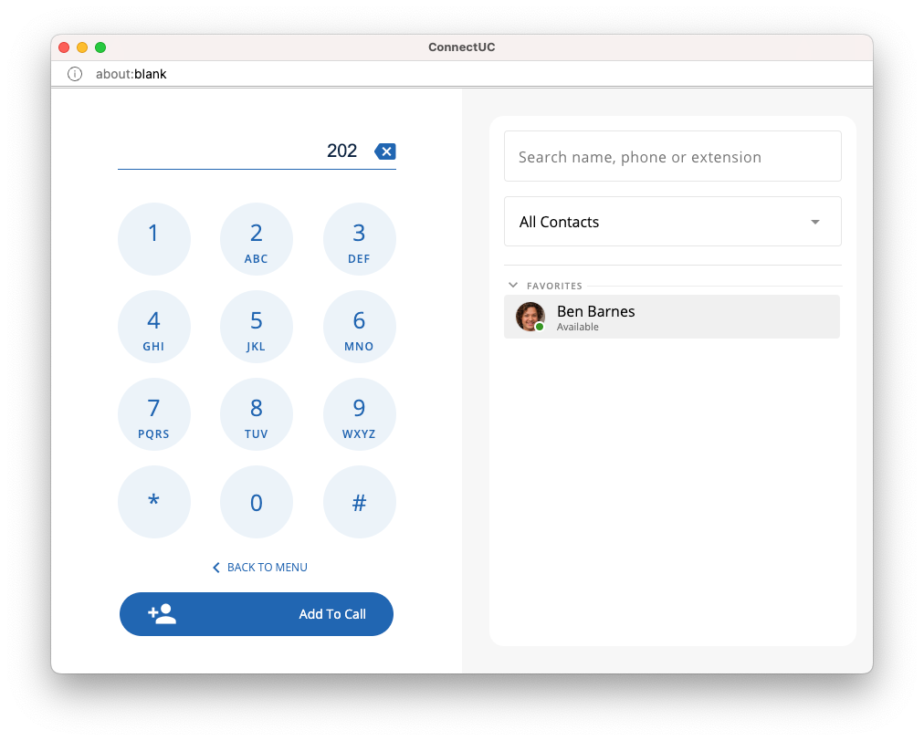Image resolution: width=924 pixels, height=741 pixels.
Task: Click the Add To Call button
Action: coord(257,614)
